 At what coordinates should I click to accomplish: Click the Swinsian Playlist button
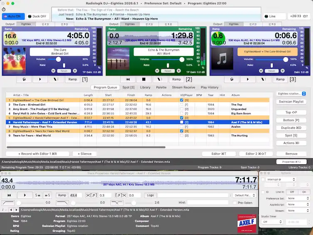[291, 102]
